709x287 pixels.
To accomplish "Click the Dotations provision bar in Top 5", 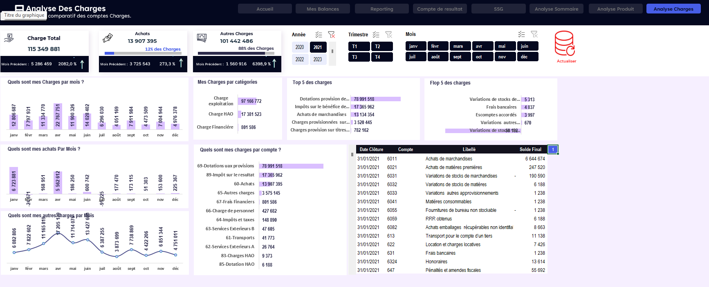I will pos(375,99).
